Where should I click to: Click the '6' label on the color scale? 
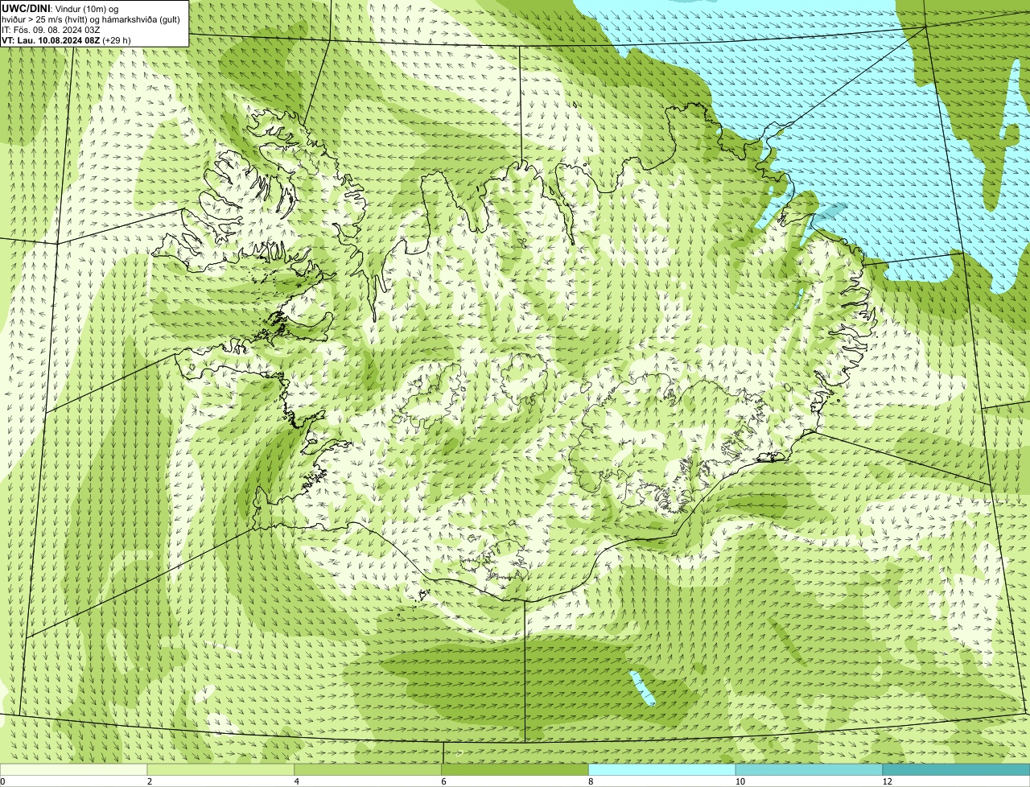point(443,781)
